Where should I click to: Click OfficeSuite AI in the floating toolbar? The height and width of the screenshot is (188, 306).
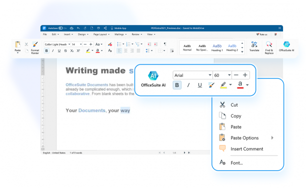click(153, 79)
